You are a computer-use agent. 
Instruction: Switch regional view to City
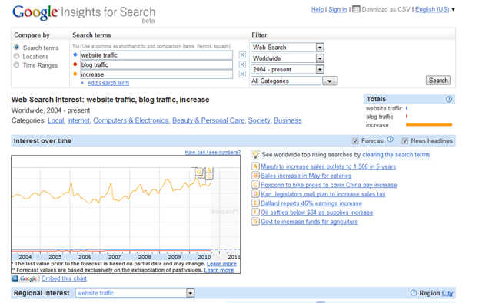tap(447, 293)
